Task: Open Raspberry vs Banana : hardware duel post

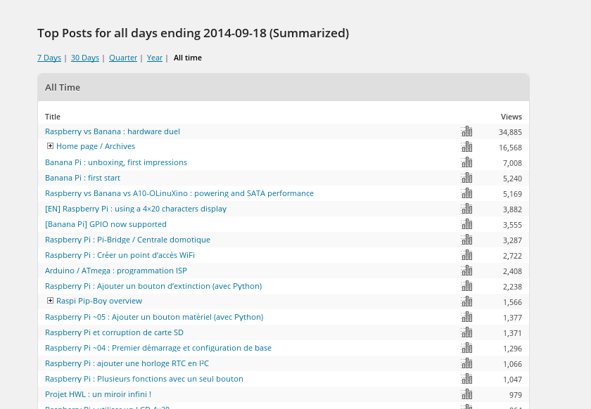Action: tap(113, 131)
